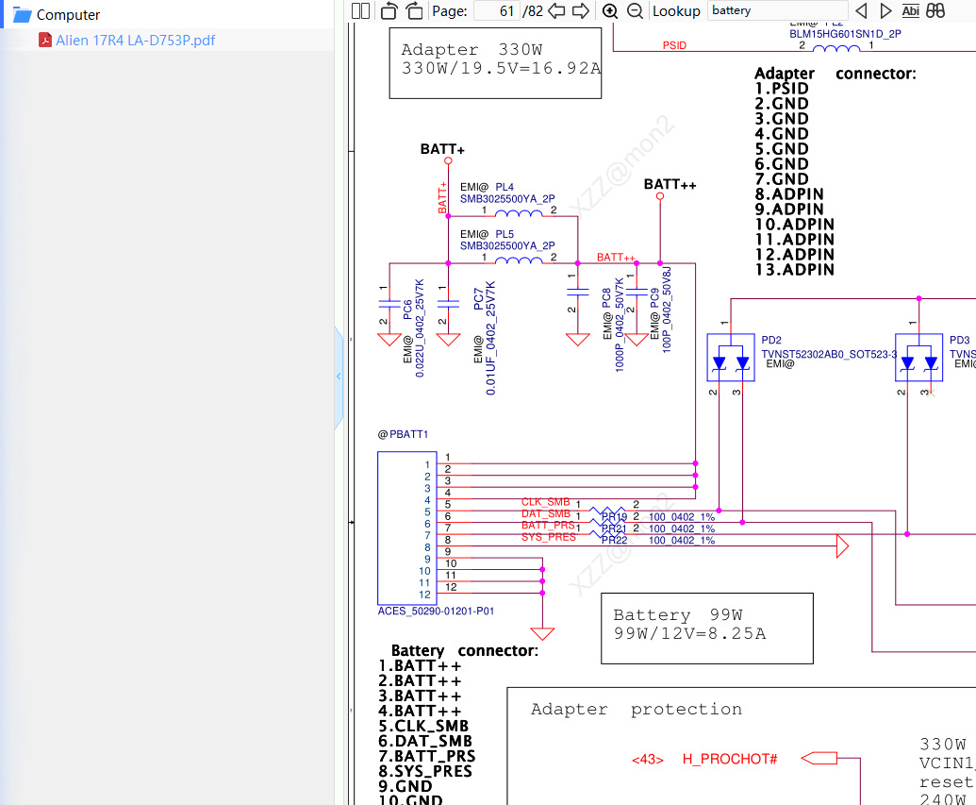Zoom out with the magnifier minus

[635, 10]
